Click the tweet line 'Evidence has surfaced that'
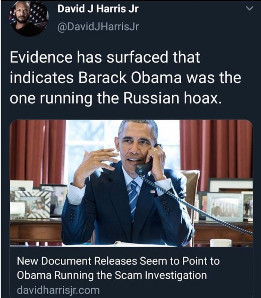The height and width of the screenshot is (298, 261). point(105,58)
